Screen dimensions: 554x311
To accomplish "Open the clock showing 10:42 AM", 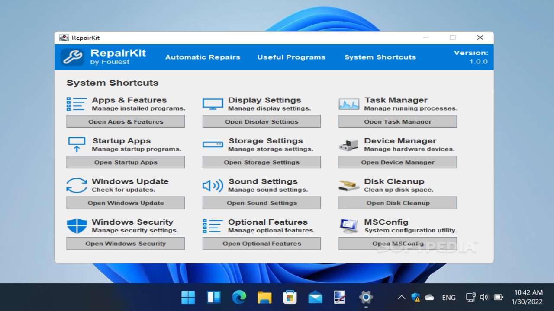I will click(527, 297).
